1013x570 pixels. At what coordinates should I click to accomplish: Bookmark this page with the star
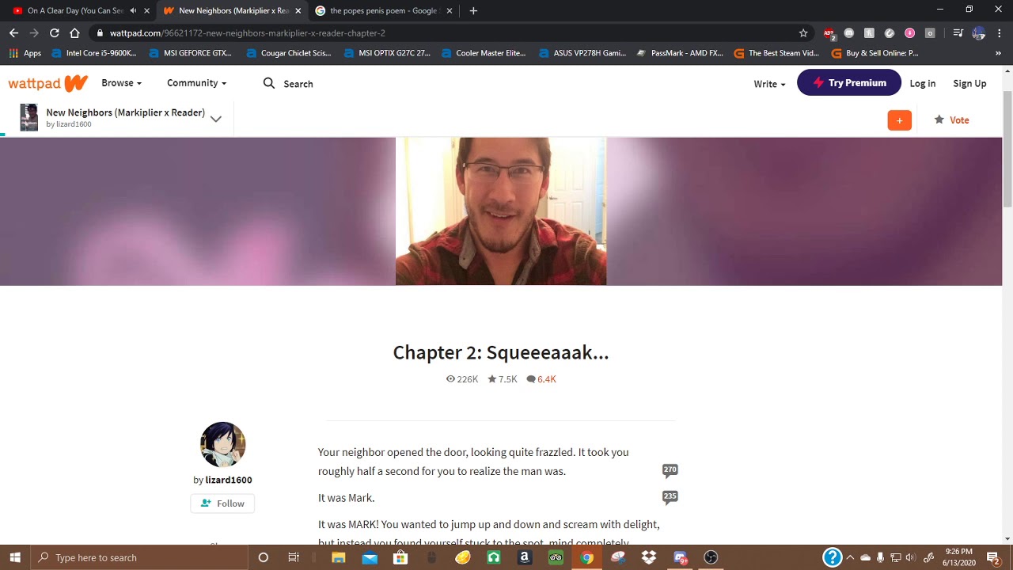pos(803,33)
